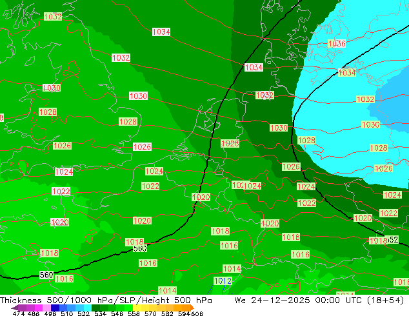Viewport: 409px width, 316px height.
Task: Select the 1034 label inside the cyan area
Action: tap(347, 72)
